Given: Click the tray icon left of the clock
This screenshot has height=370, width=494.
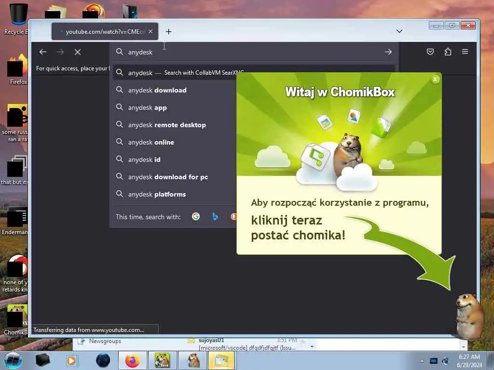Looking at the screenshot, I should click(445, 361).
